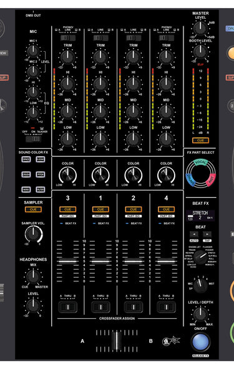Click the channel 4 volume fader
The image size is (234, 371).
[x=166, y=261]
